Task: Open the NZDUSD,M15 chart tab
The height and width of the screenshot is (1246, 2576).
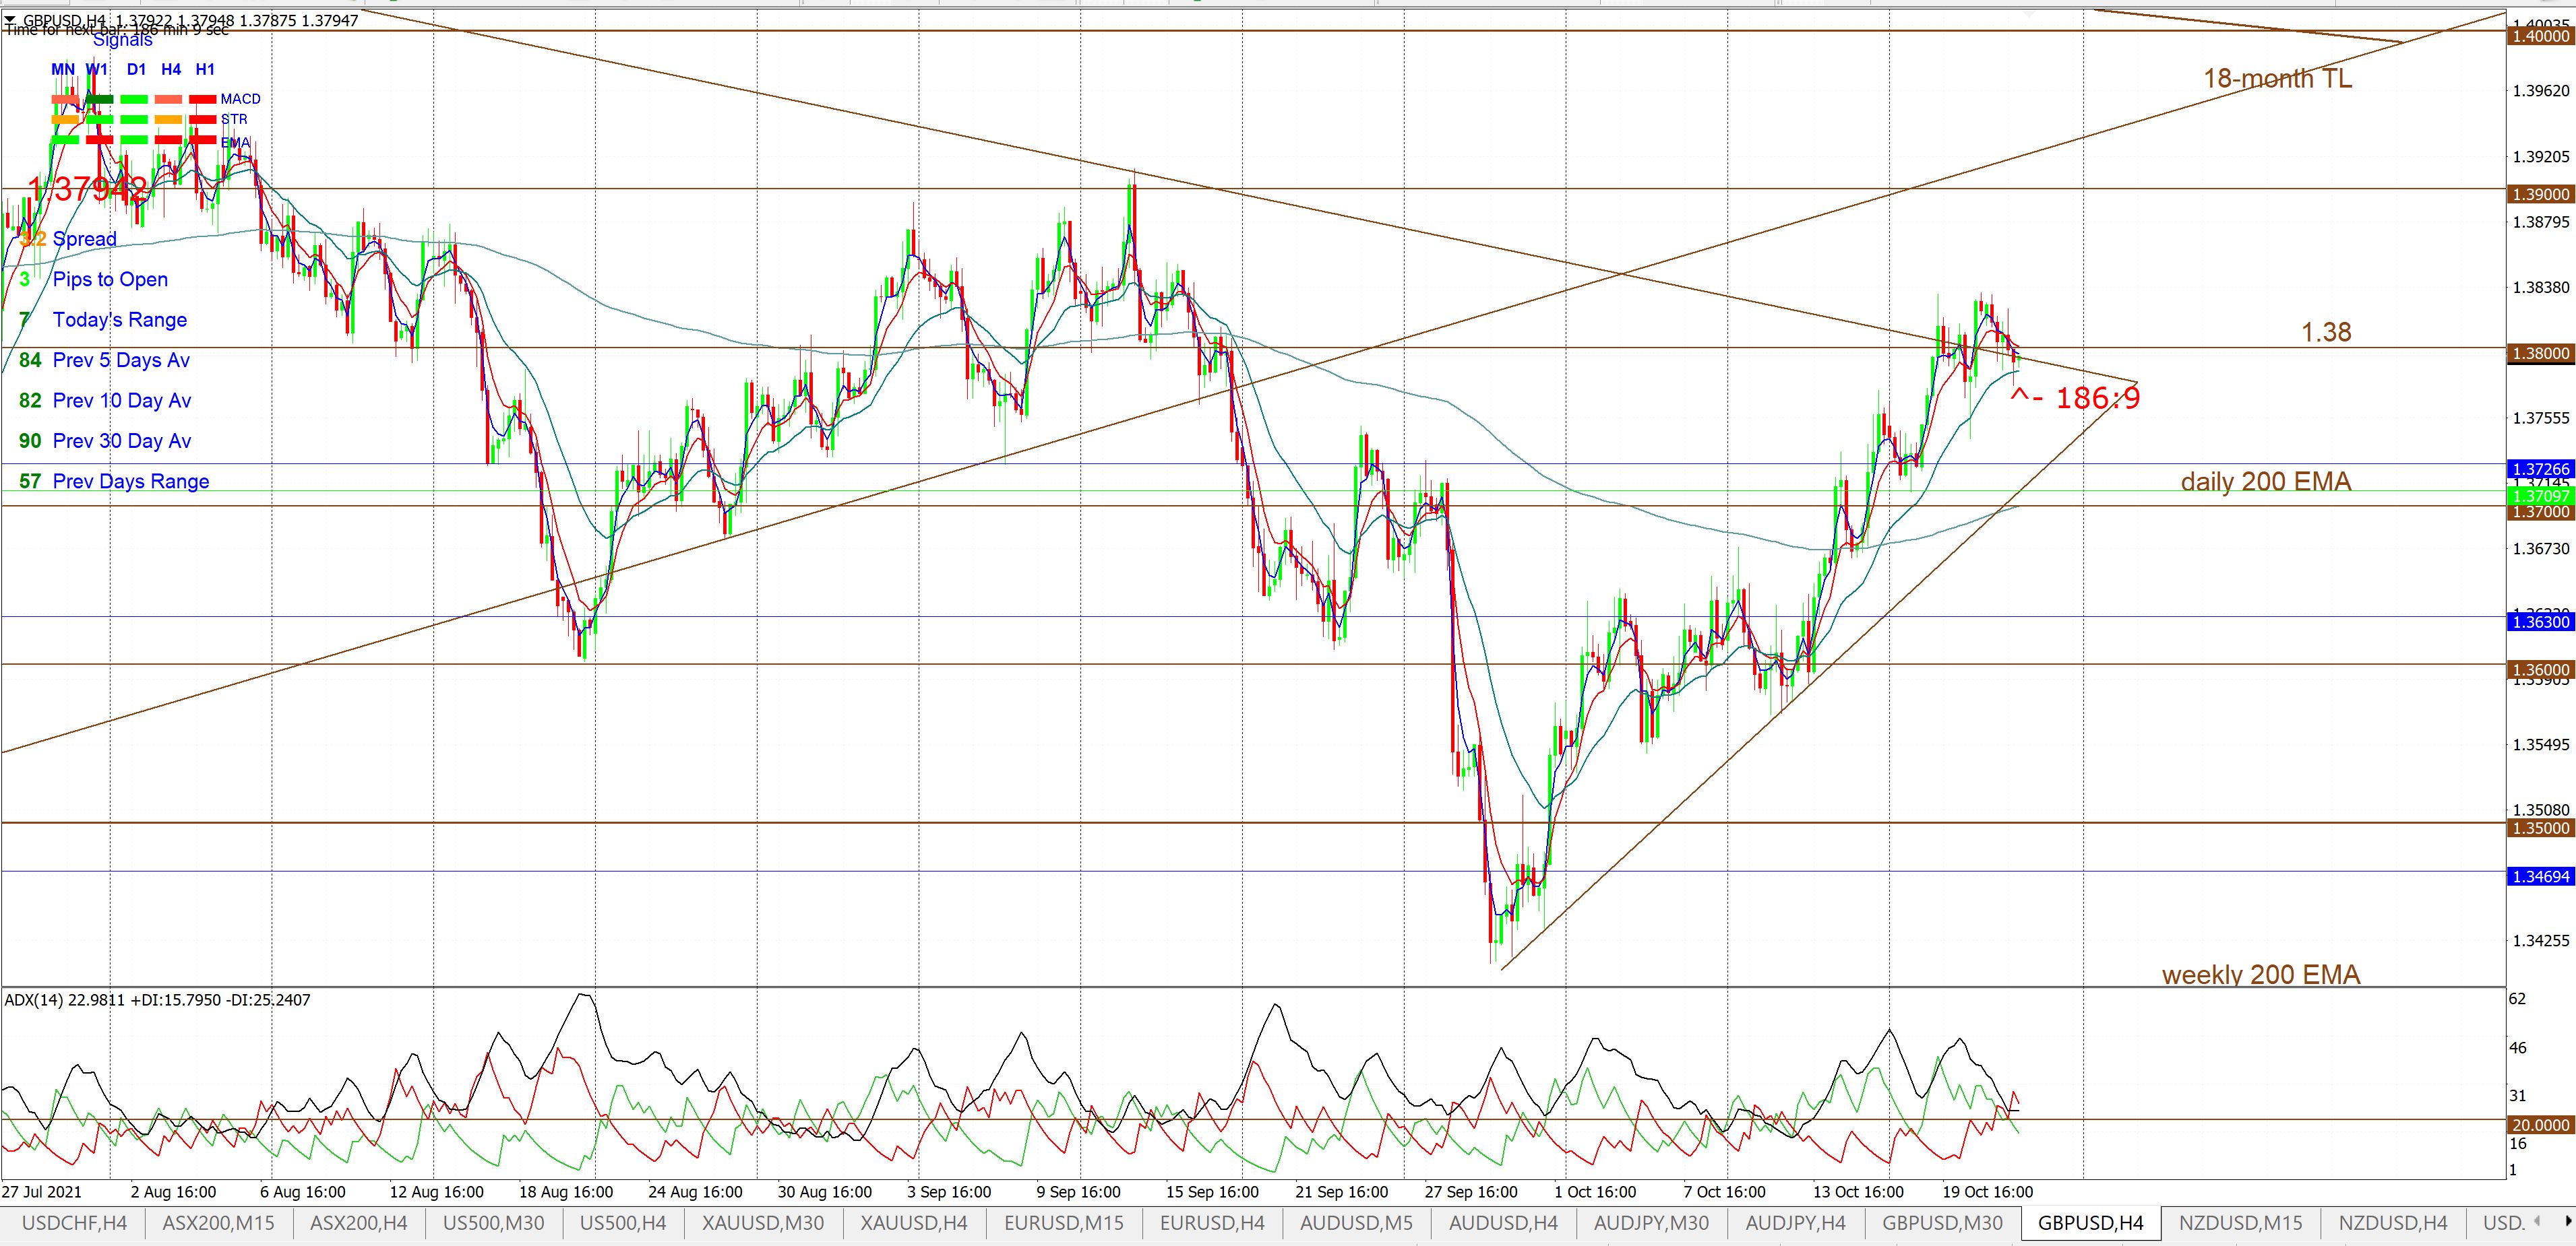Action: pos(2240,1222)
